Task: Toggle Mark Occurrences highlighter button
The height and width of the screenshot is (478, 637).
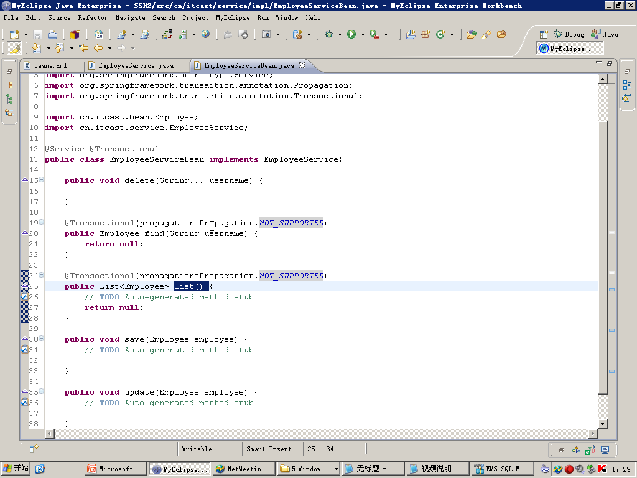Action: (x=14, y=49)
